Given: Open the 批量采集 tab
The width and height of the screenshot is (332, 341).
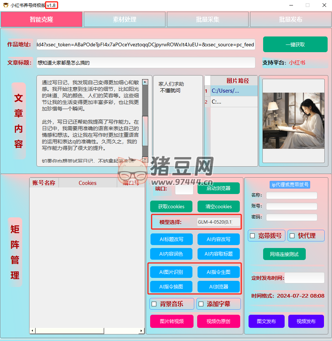Looking at the screenshot, I should coord(208,20).
